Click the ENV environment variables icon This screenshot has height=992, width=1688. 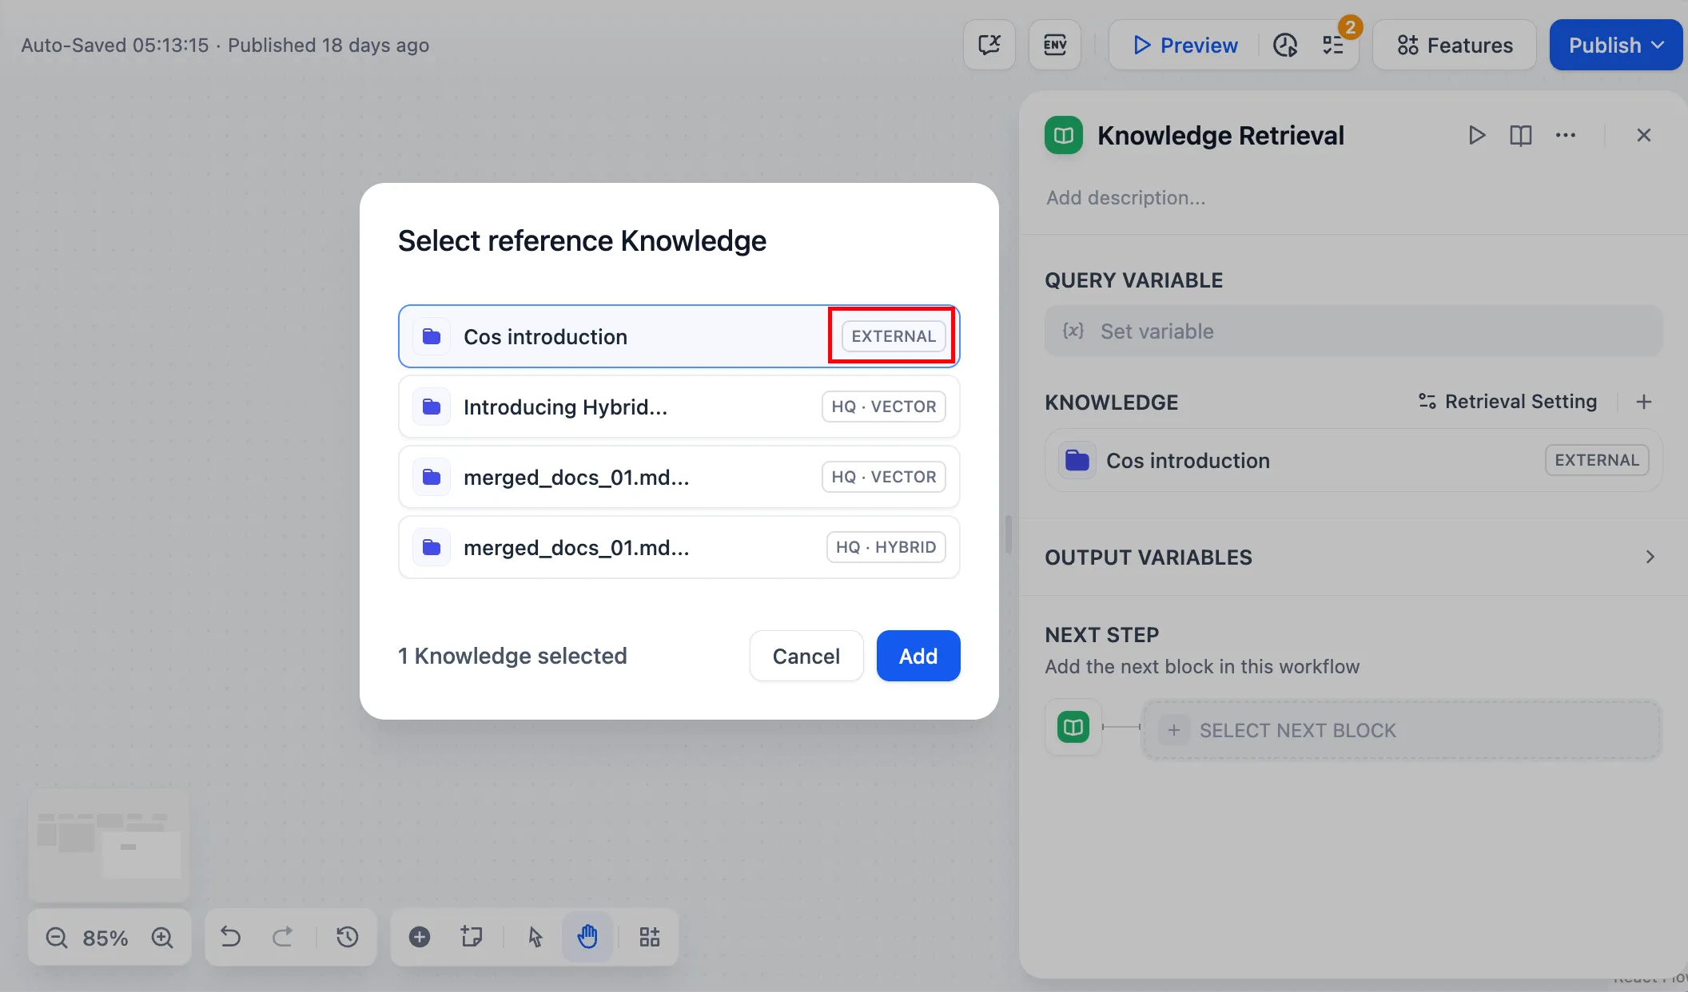tap(1054, 46)
